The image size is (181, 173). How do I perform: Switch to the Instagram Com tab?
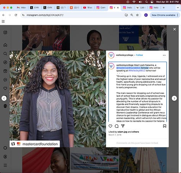101,8
